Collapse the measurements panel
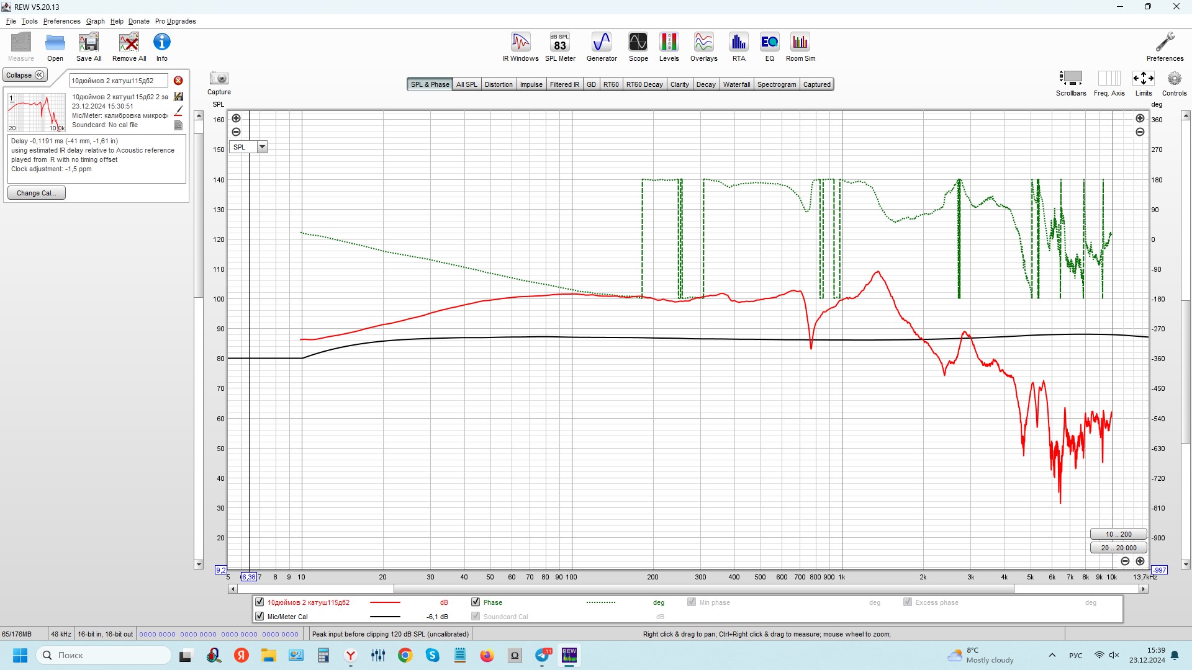The width and height of the screenshot is (1192, 670). click(x=25, y=75)
